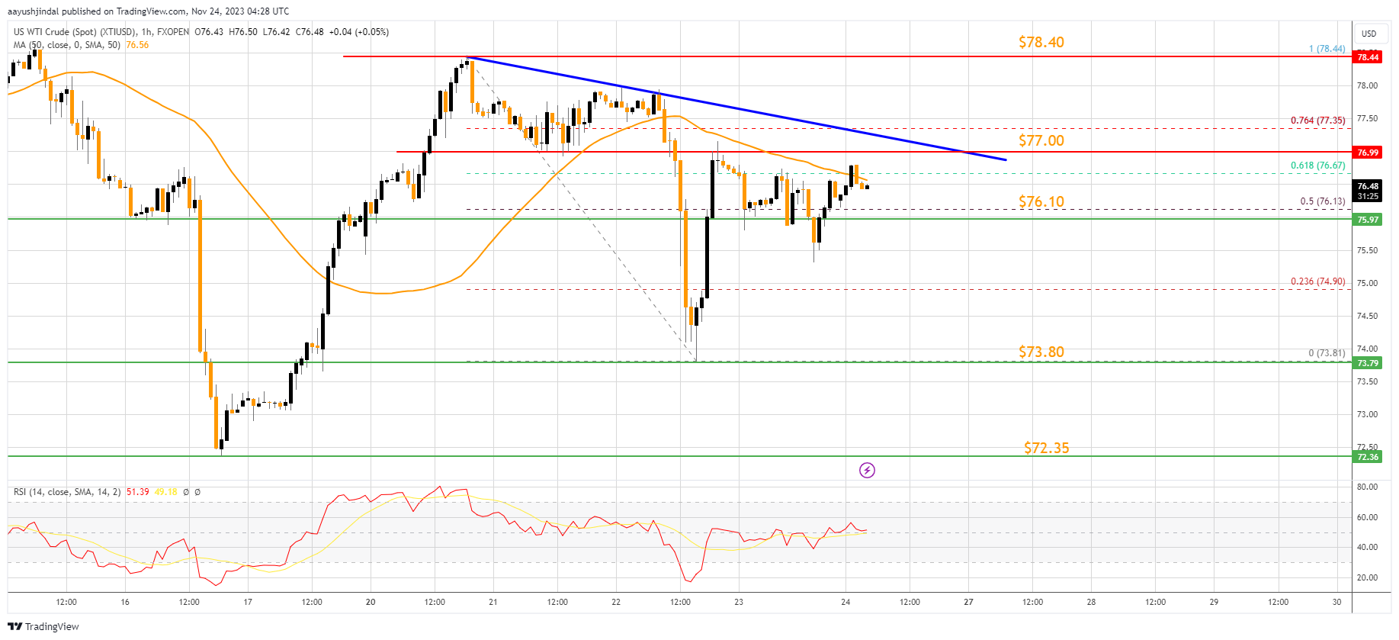
Task: Click the US WTI Crude symbol title
Action: 75,32
